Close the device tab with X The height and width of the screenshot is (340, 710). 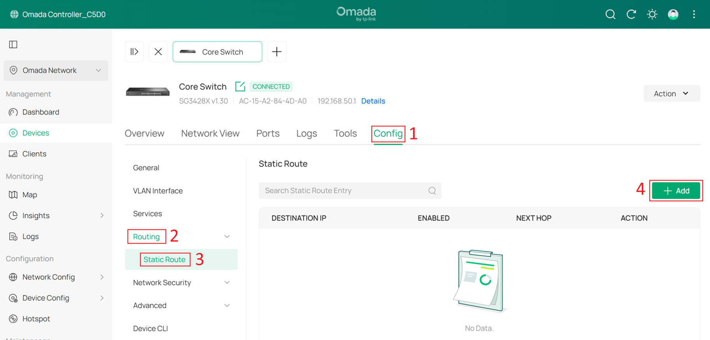click(158, 52)
